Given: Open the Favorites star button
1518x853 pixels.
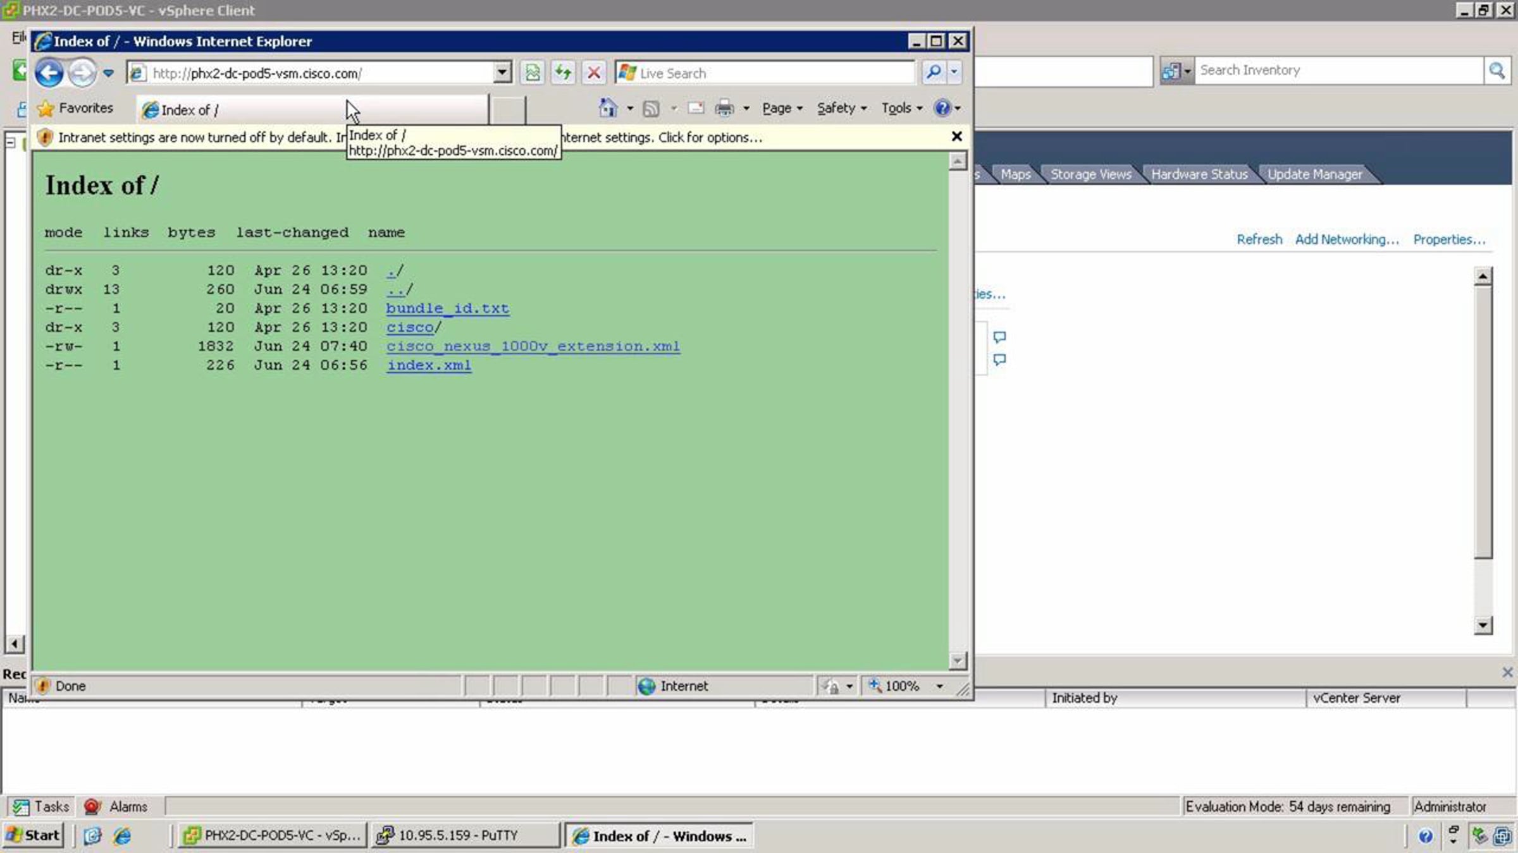Looking at the screenshot, I should coord(75,108).
